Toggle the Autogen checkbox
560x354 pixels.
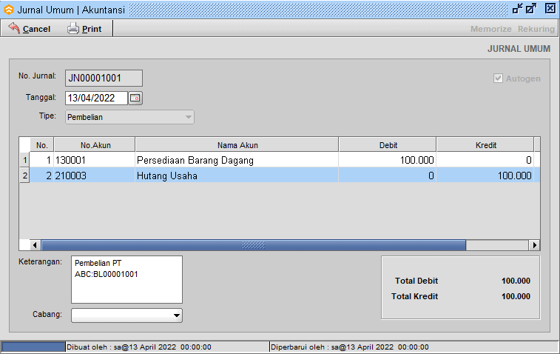[x=498, y=79]
